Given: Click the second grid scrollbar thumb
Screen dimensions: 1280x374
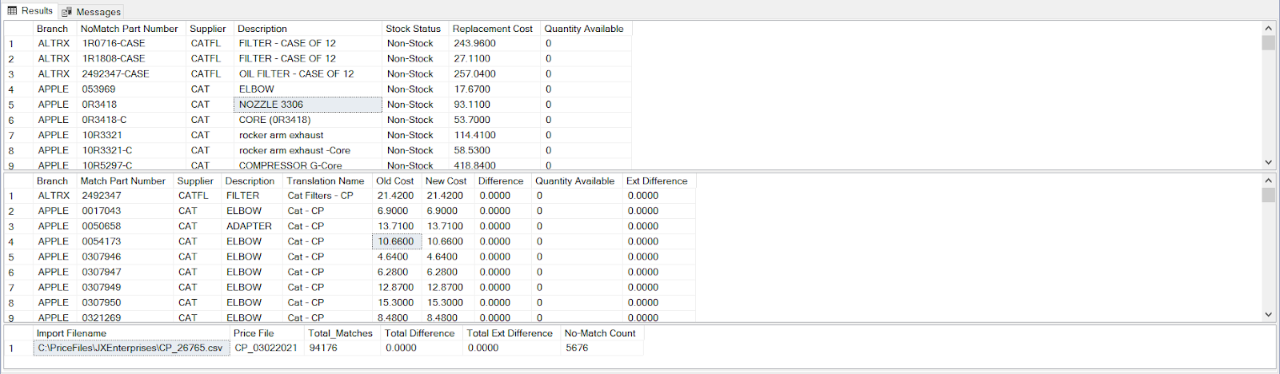Looking at the screenshot, I should (1268, 195).
